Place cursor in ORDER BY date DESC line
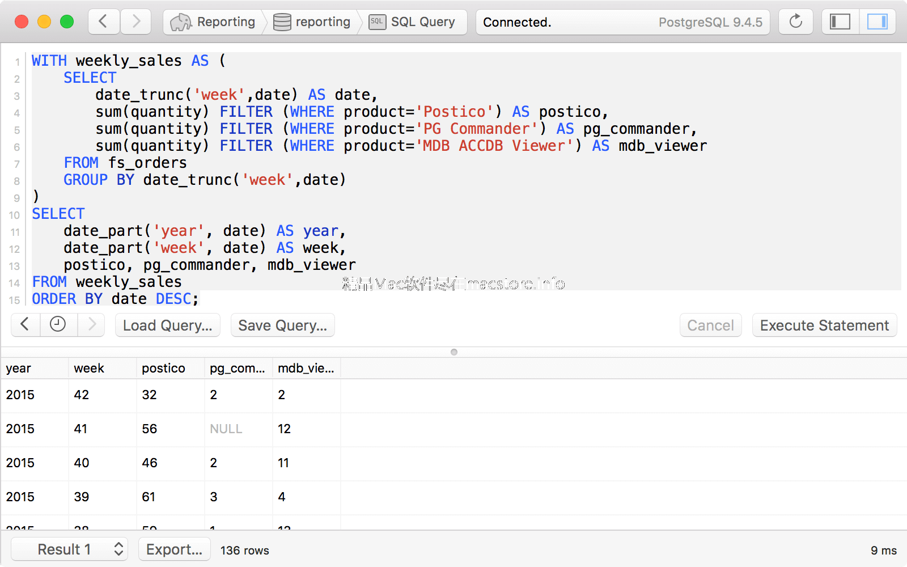This screenshot has height=567, width=907. tap(115, 299)
